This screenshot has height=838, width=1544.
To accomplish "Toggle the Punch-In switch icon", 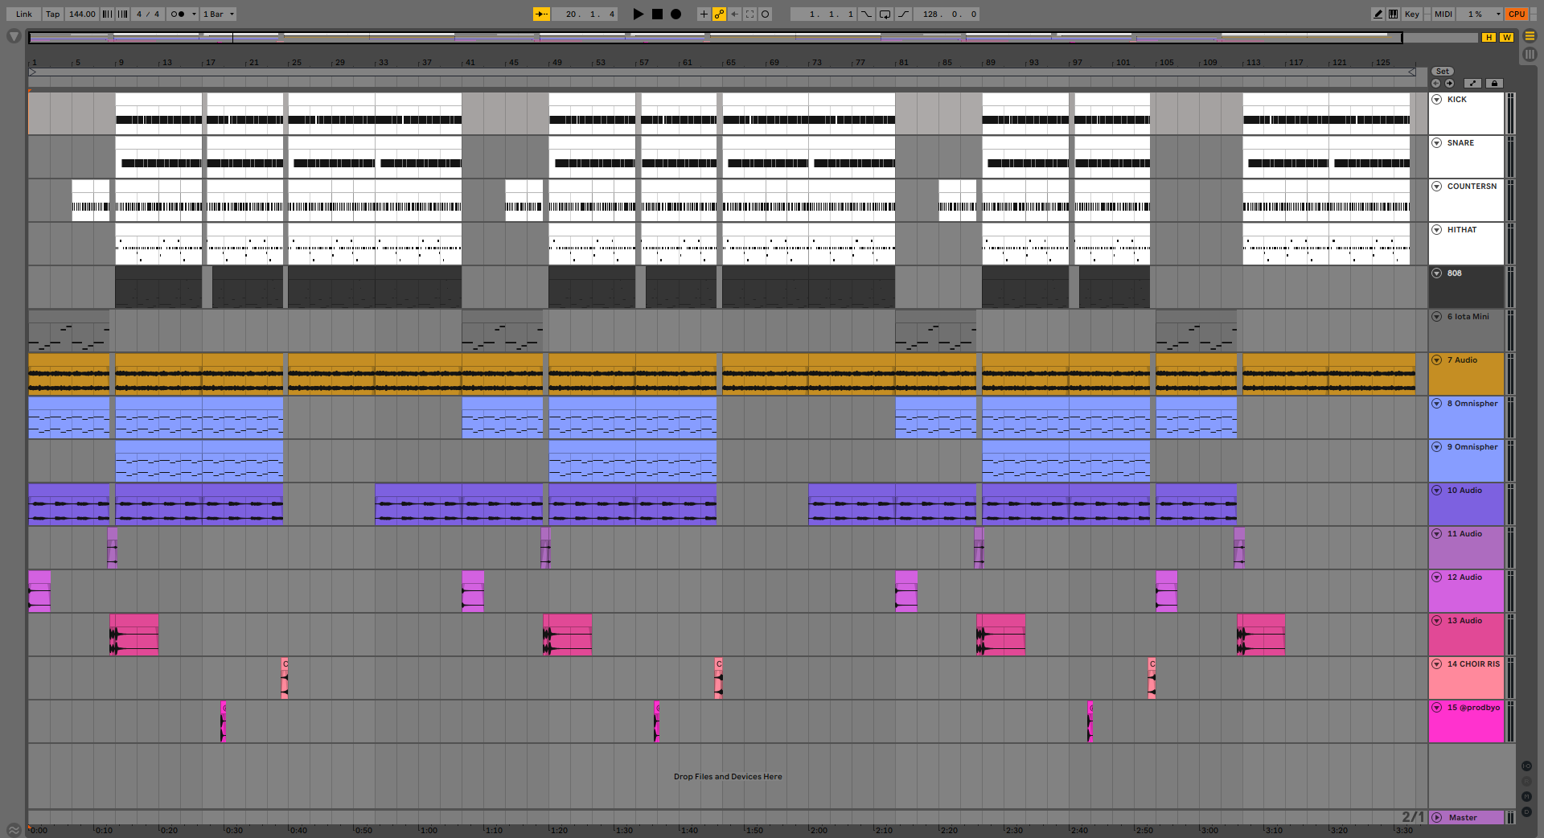I will point(866,14).
